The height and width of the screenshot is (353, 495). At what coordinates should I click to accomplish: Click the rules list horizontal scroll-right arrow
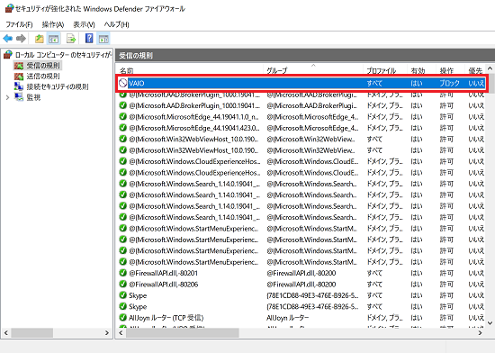click(x=480, y=333)
